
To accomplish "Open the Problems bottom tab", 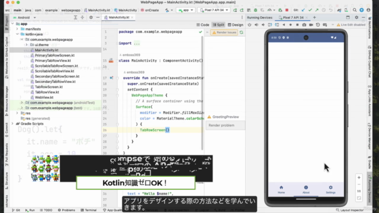I will (x=66, y=210).
